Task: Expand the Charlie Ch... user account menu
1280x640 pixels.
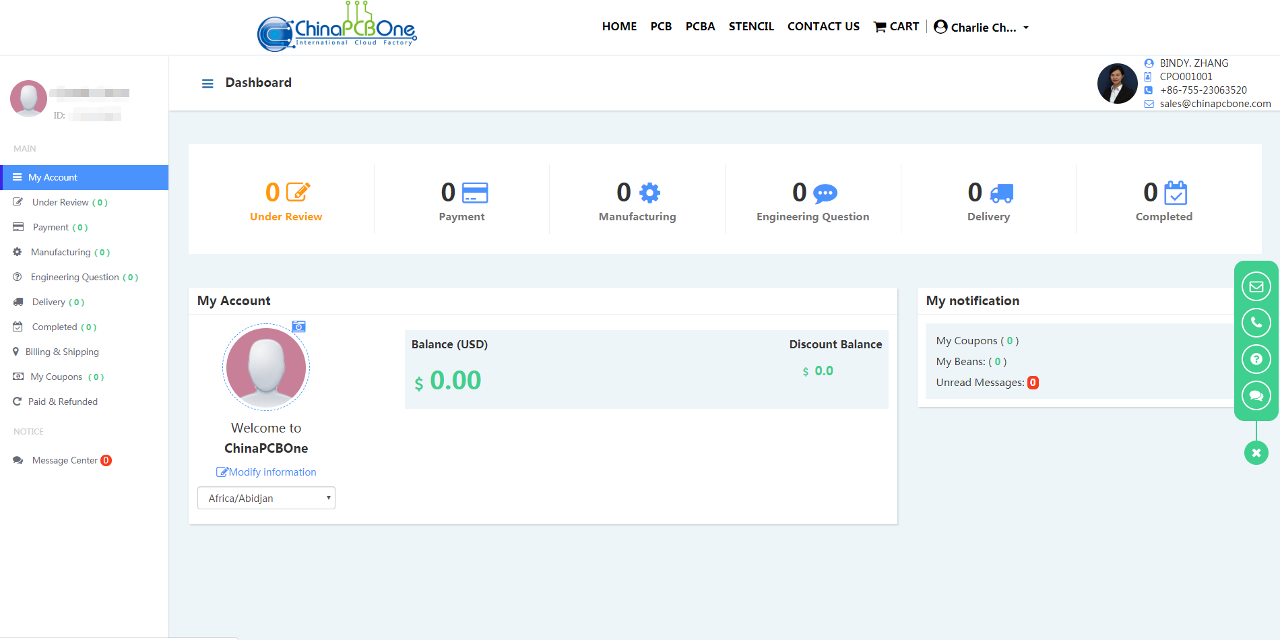Action: coord(982,28)
